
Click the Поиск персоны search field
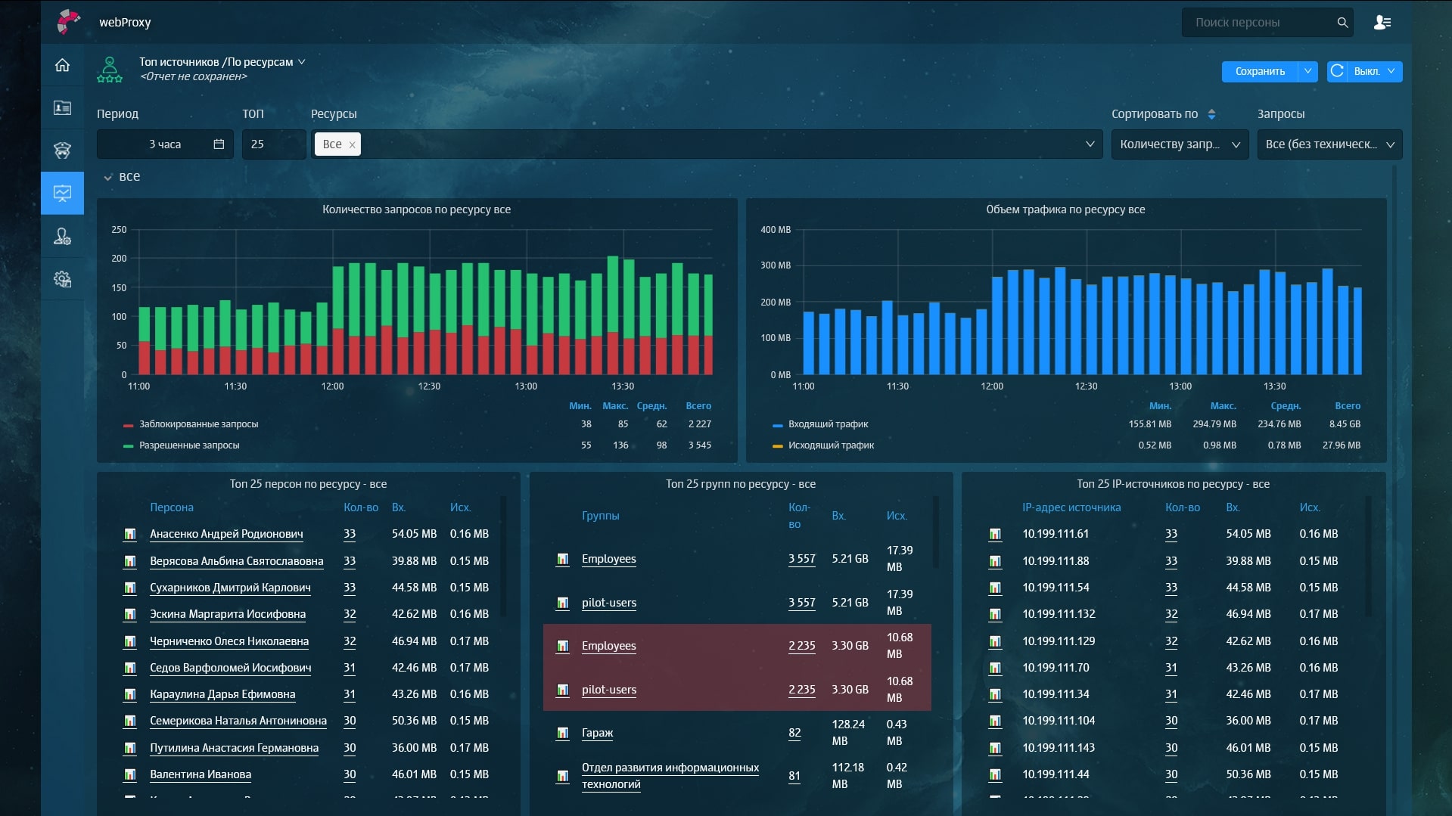pyautogui.click(x=1256, y=23)
